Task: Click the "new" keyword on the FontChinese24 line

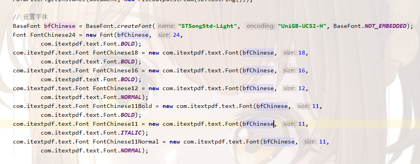Action: 91,35
